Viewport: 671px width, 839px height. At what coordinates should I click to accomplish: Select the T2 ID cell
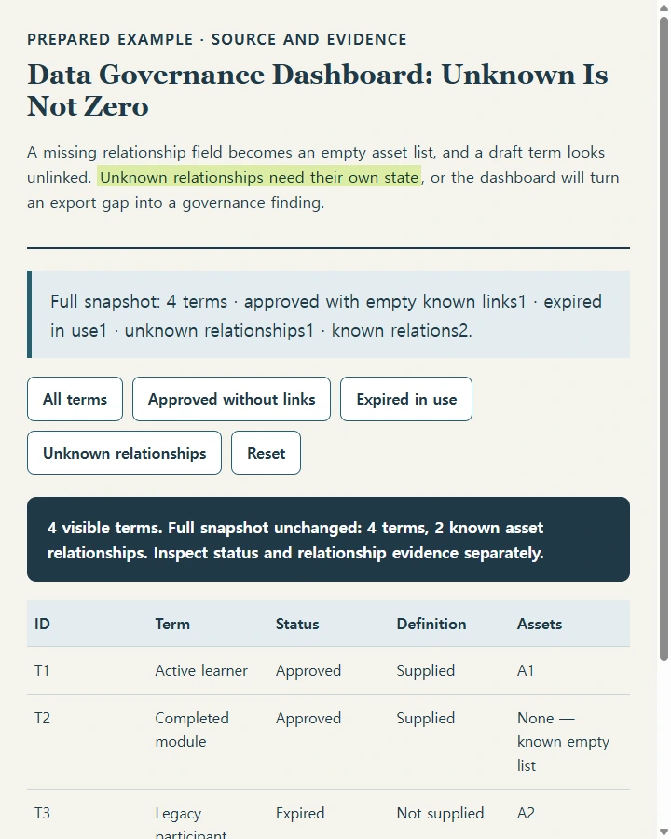(x=88, y=742)
